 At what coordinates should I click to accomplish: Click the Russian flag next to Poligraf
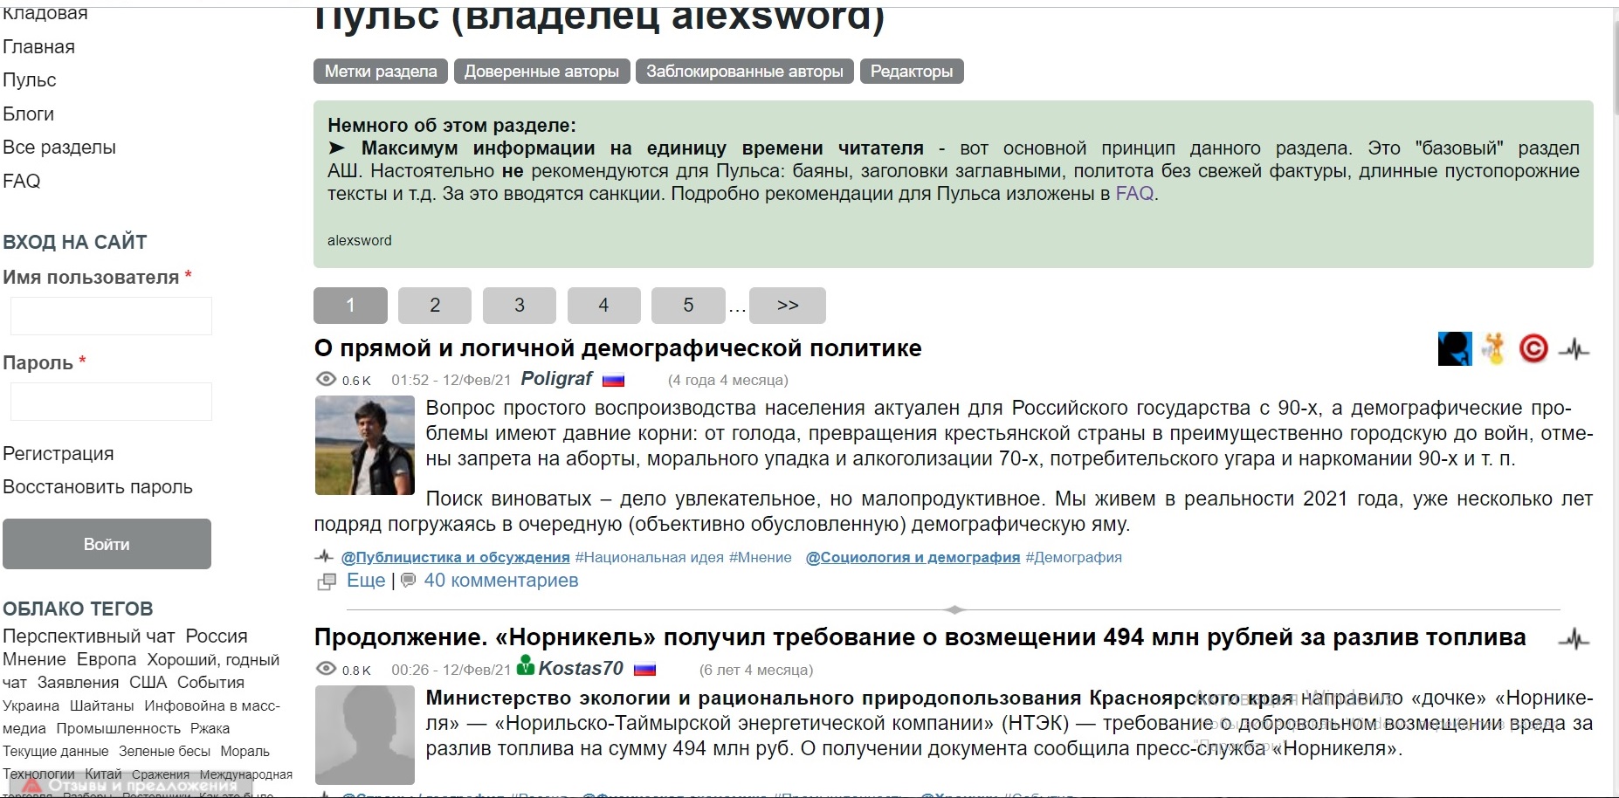click(x=614, y=380)
